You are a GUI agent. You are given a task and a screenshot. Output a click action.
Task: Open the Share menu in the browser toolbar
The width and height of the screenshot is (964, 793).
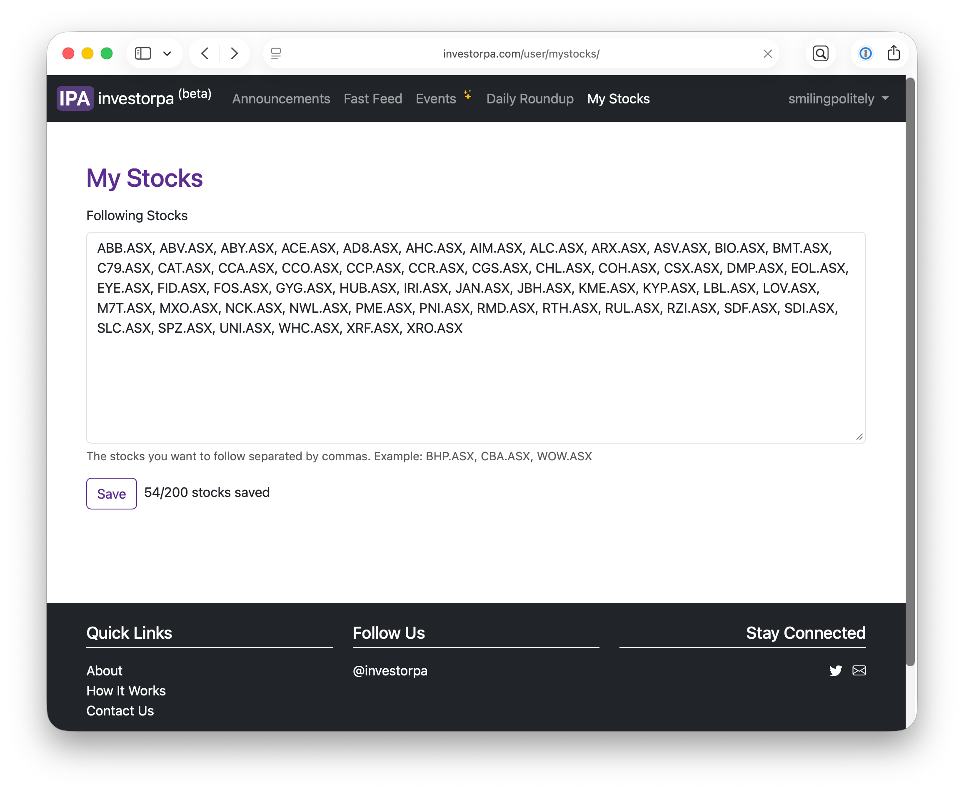pos(894,53)
